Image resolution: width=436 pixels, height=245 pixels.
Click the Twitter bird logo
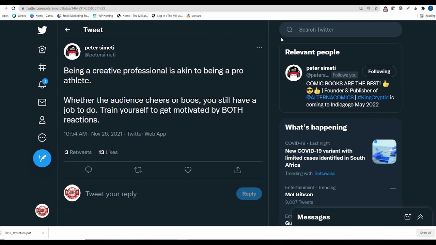42,30
